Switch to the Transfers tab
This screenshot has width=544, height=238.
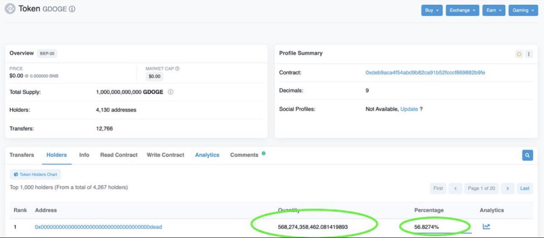click(22, 155)
